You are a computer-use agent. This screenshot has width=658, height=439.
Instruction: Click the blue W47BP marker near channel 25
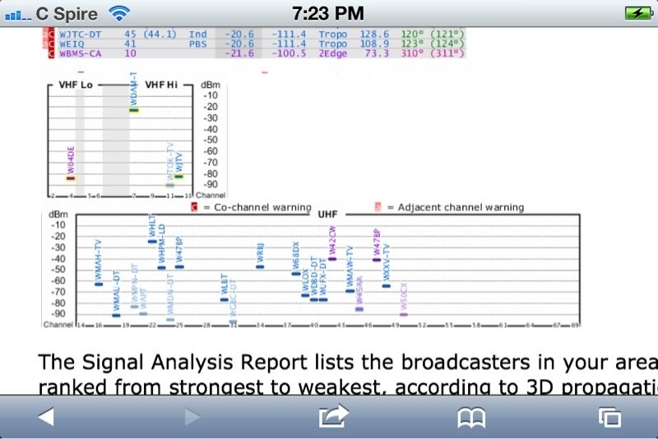click(x=179, y=266)
